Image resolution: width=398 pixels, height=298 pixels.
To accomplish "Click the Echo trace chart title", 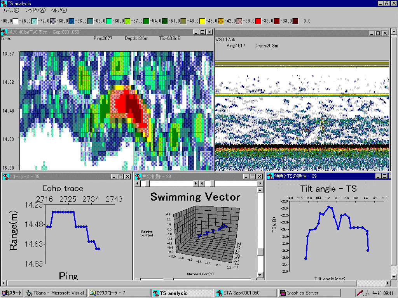I will [x=63, y=189].
